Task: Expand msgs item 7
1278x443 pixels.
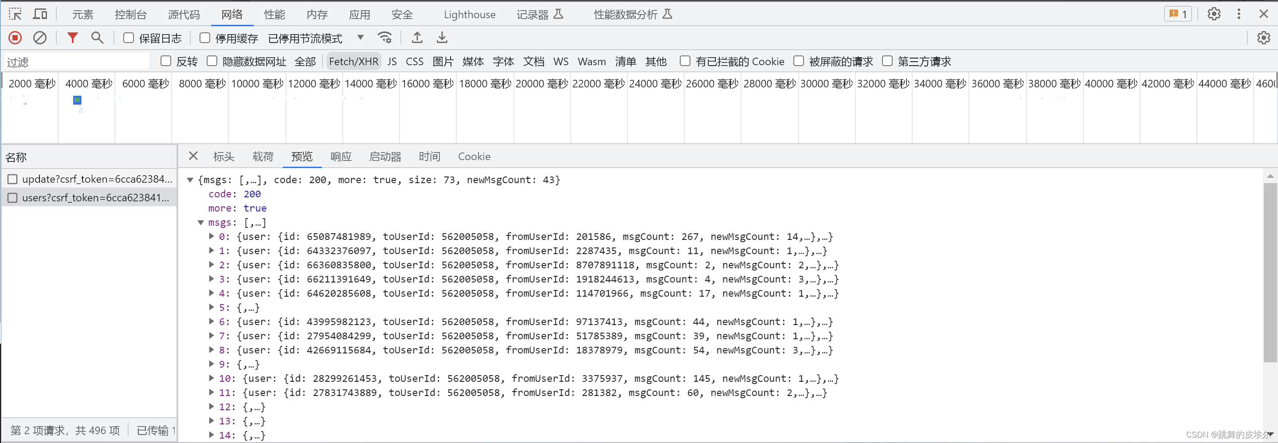Action: [212, 336]
